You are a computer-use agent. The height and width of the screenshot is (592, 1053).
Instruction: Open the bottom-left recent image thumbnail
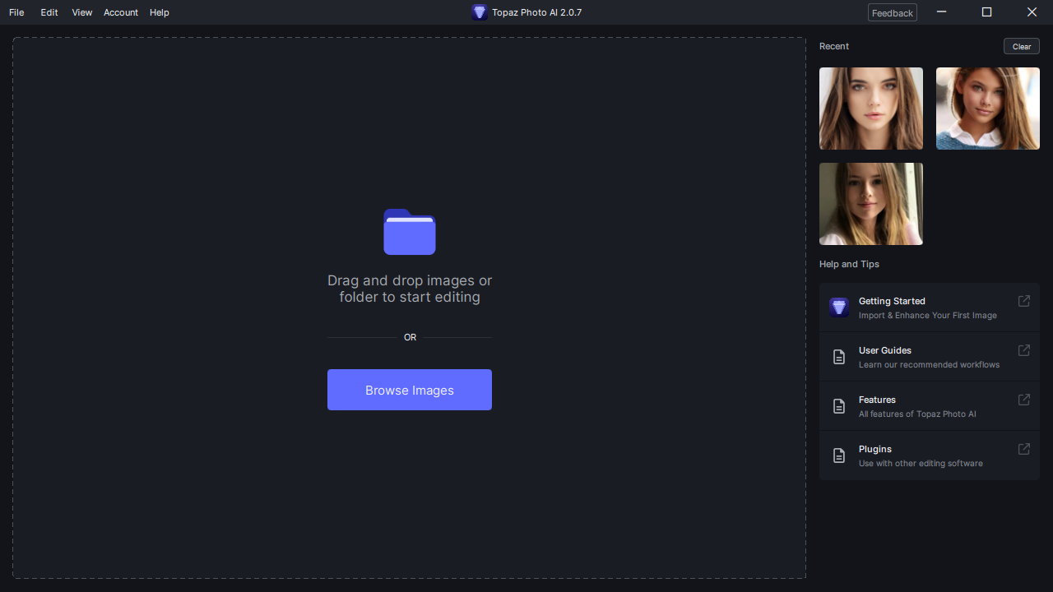870,203
